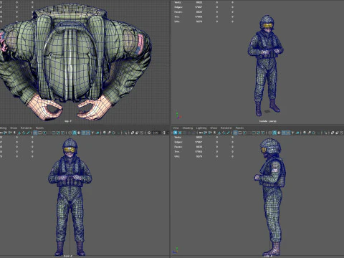Image resolution: width=344 pixels, height=258 pixels.
Task: Enable Wireframe shading in the front view toolbar
Action: pyautogui.click(x=70, y=133)
